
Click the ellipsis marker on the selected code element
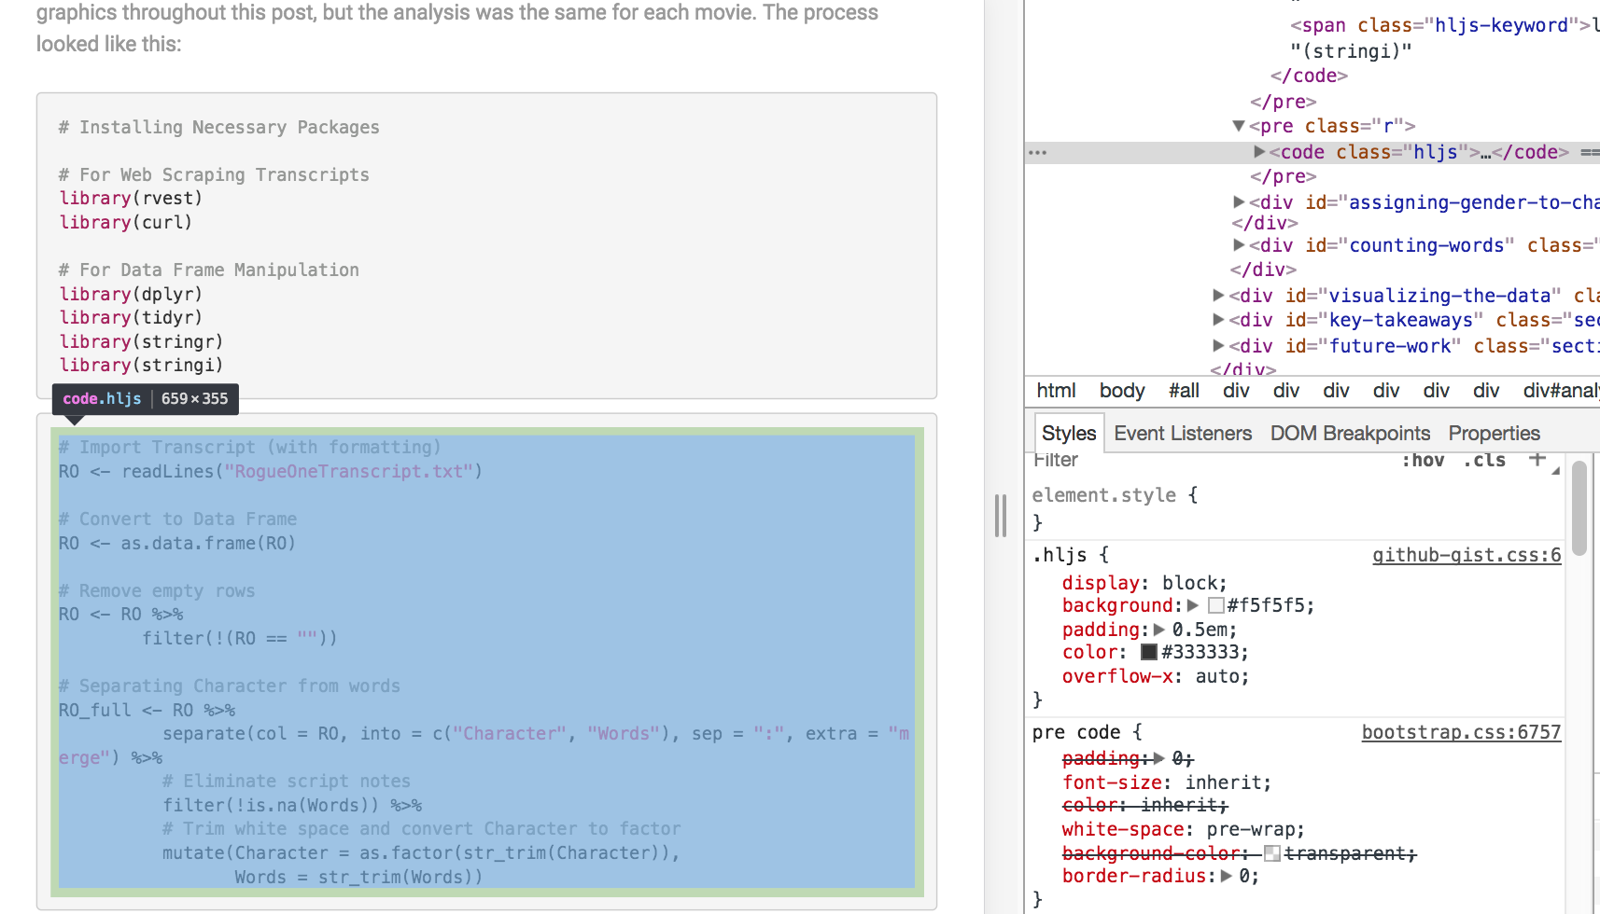click(x=1039, y=152)
